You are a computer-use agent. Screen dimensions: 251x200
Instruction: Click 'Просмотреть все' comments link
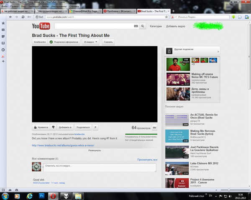(147, 160)
